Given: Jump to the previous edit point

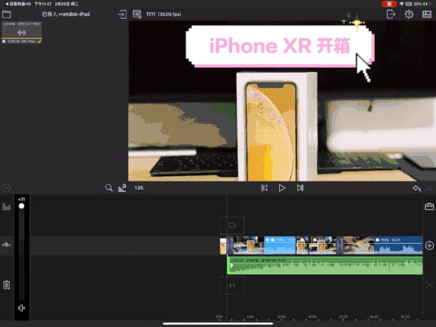Looking at the screenshot, I should (265, 188).
